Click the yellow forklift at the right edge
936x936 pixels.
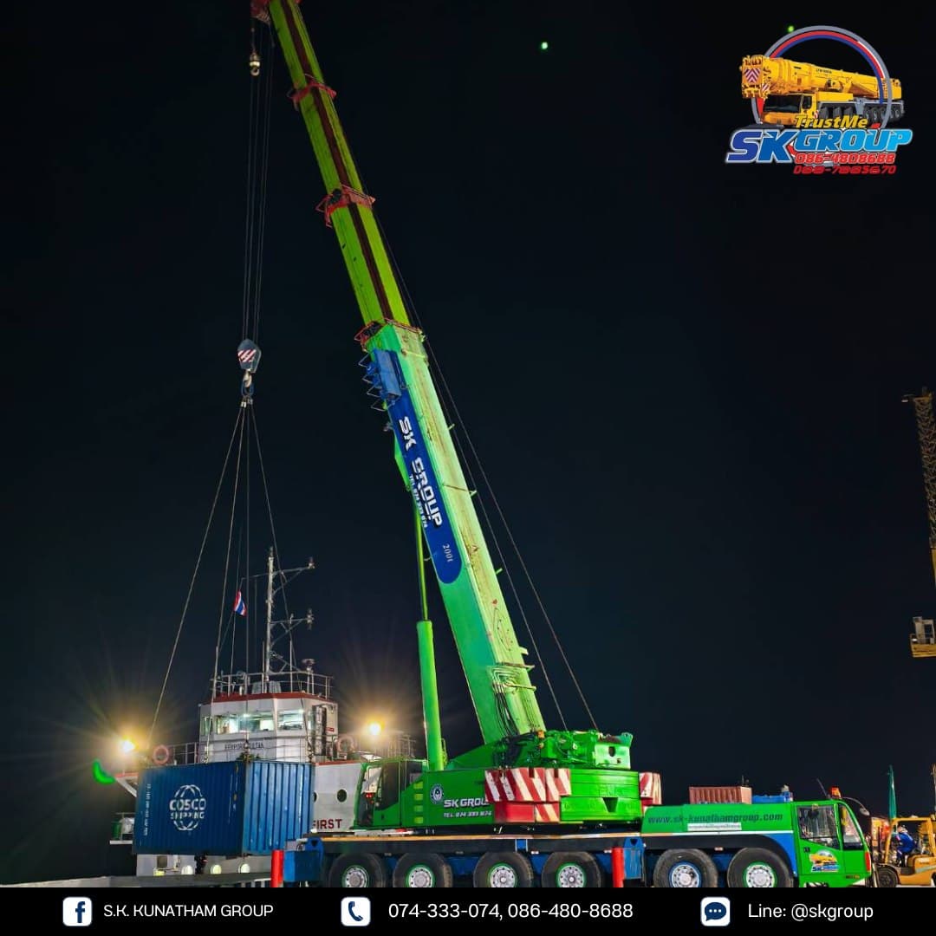pos(907,850)
